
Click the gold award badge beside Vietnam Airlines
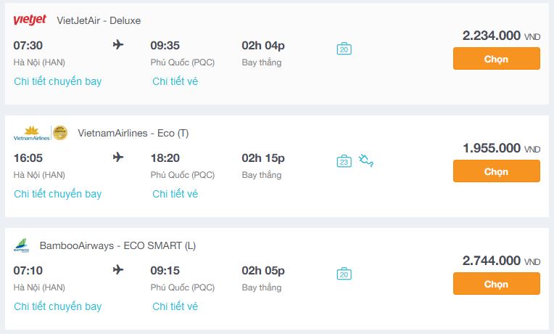60,133
